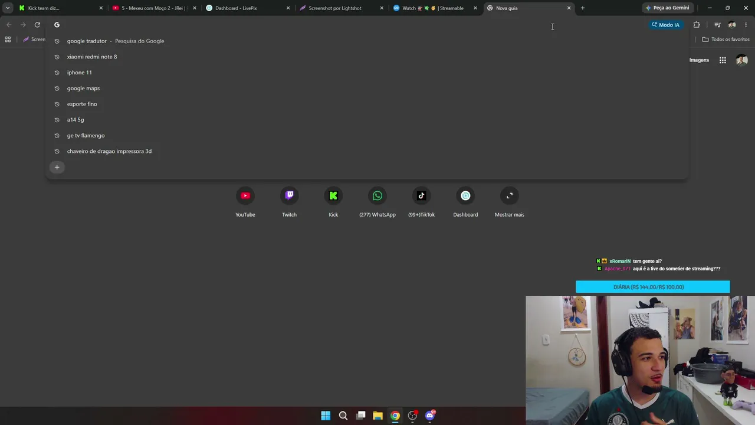Image resolution: width=755 pixels, height=425 pixels.
Task: Close the Dashboard - LivePix tab
Action: click(x=288, y=8)
